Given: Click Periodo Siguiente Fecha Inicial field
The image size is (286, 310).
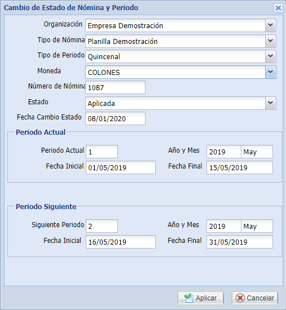Looking at the screenshot, I should [121, 242].
